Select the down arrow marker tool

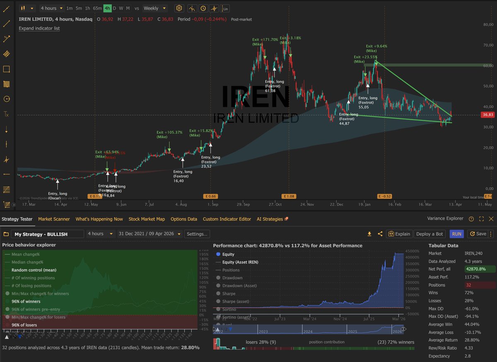pyautogui.click(x=6, y=129)
